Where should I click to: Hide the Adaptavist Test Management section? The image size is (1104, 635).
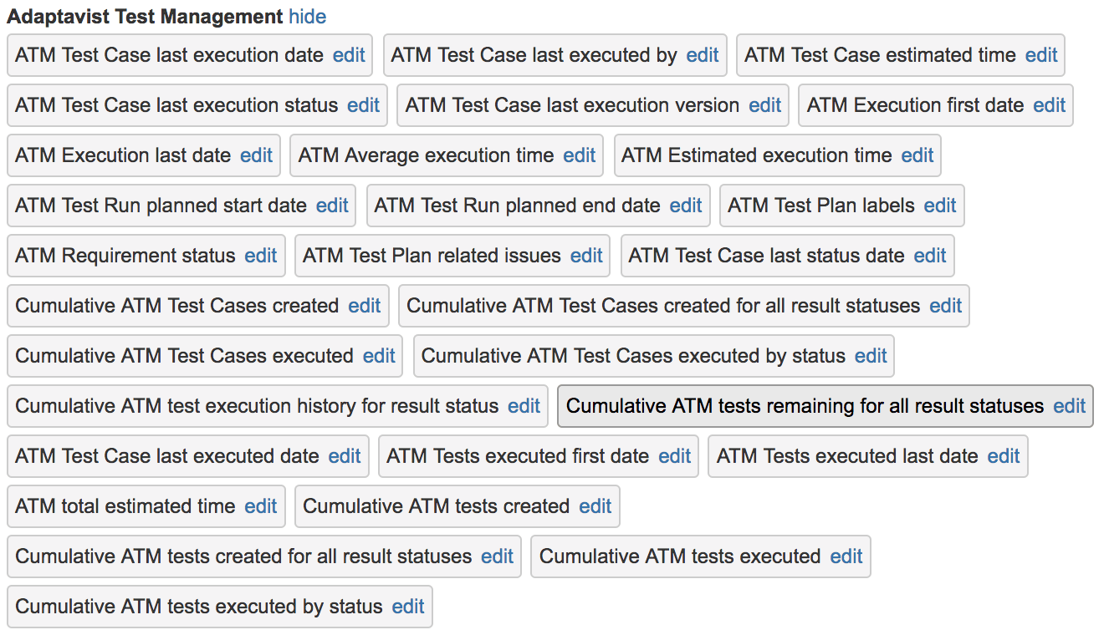click(x=308, y=17)
